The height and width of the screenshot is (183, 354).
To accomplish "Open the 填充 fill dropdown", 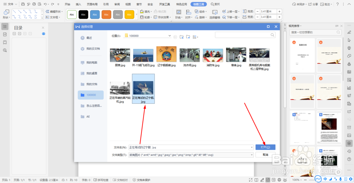I will pos(146,12).
